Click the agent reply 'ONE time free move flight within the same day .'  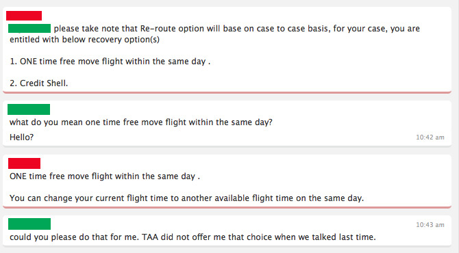coord(105,176)
